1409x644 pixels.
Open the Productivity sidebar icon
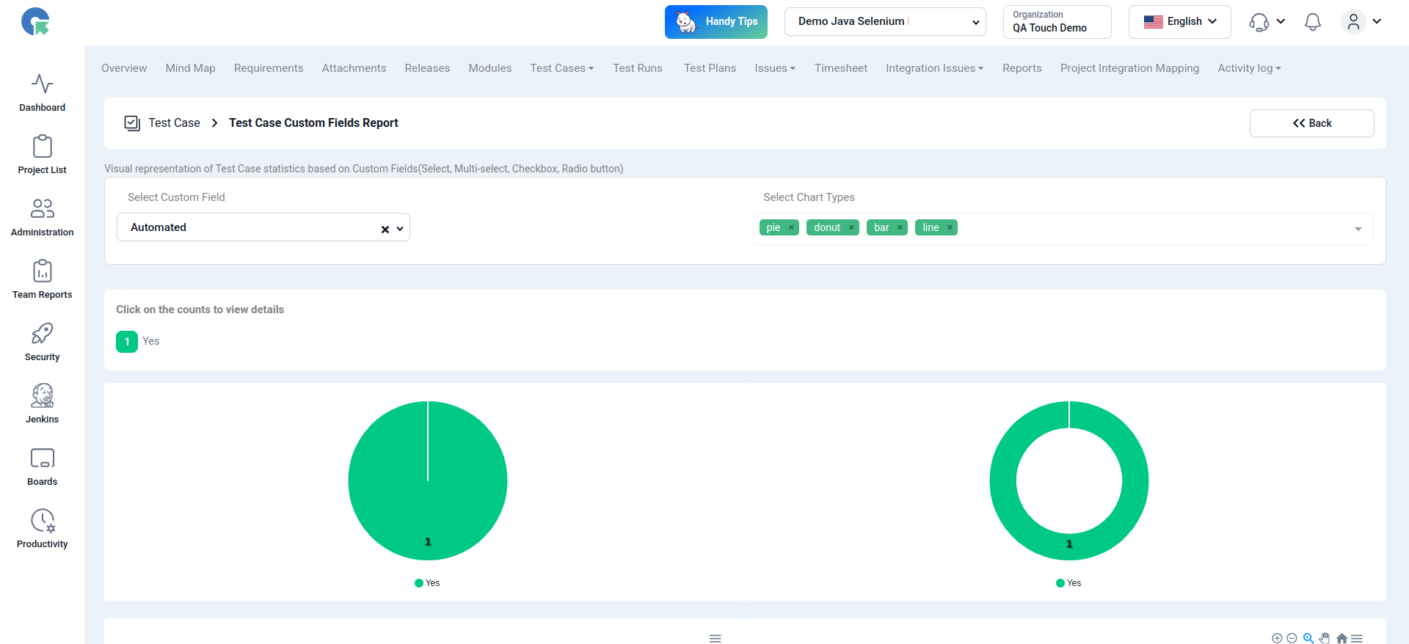pyautogui.click(x=42, y=529)
